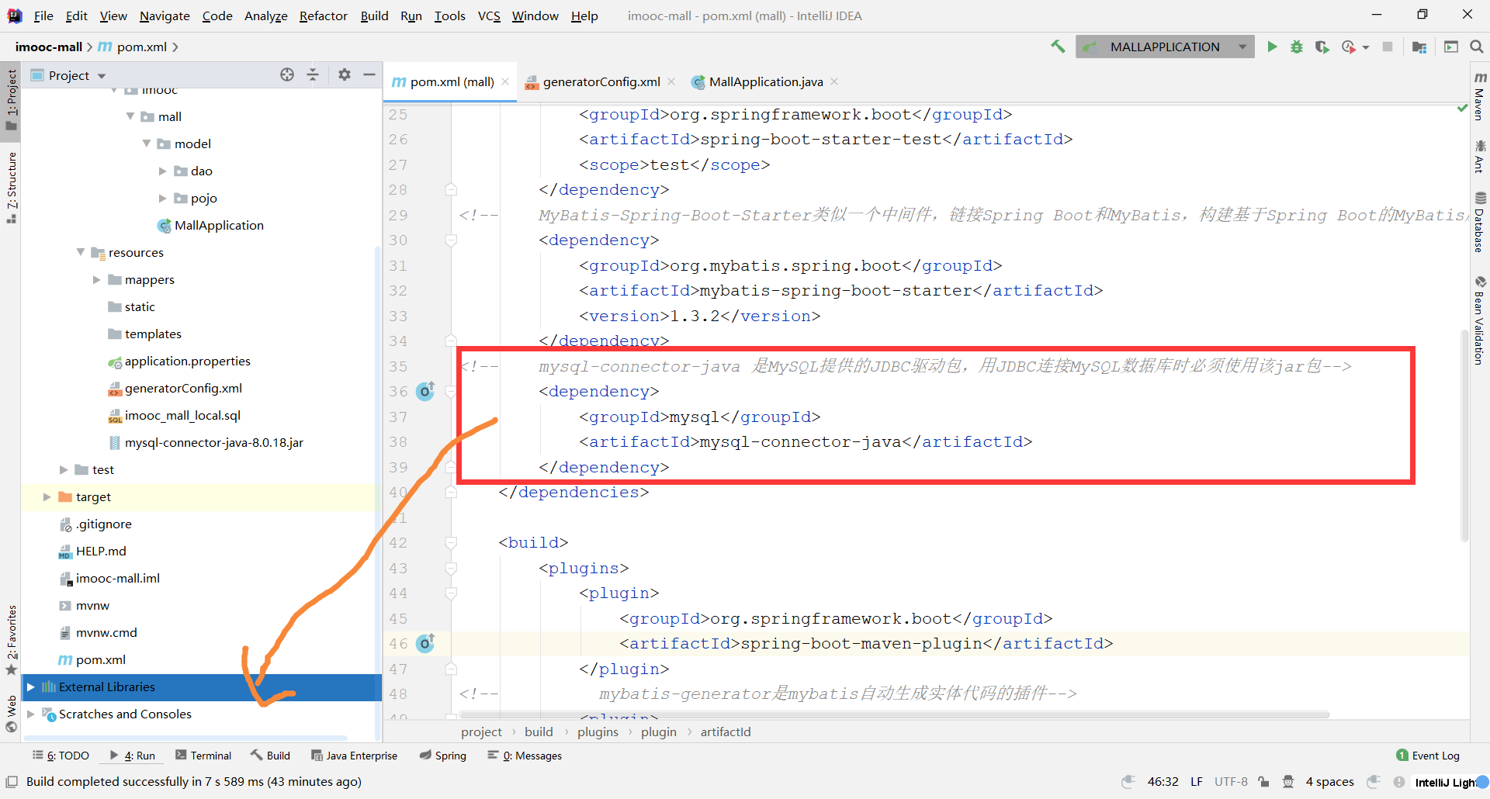Click the LF line separator indicator
This screenshot has width=1490, height=799.
point(1197,782)
